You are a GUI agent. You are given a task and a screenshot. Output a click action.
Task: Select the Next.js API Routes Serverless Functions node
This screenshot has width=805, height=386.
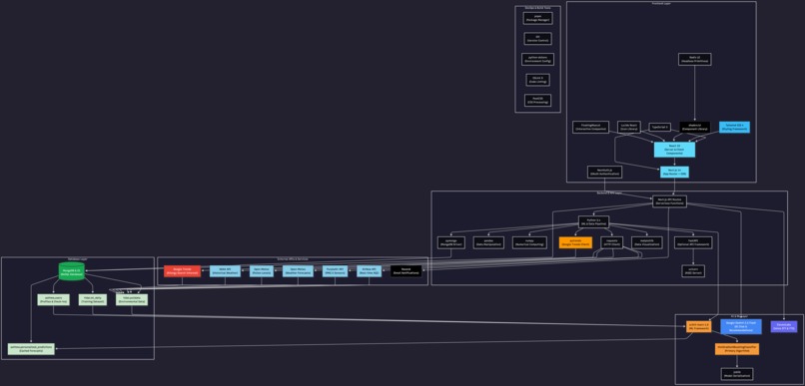click(x=669, y=200)
